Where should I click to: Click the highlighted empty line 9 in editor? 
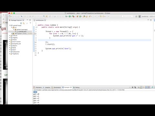click(94, 40)
